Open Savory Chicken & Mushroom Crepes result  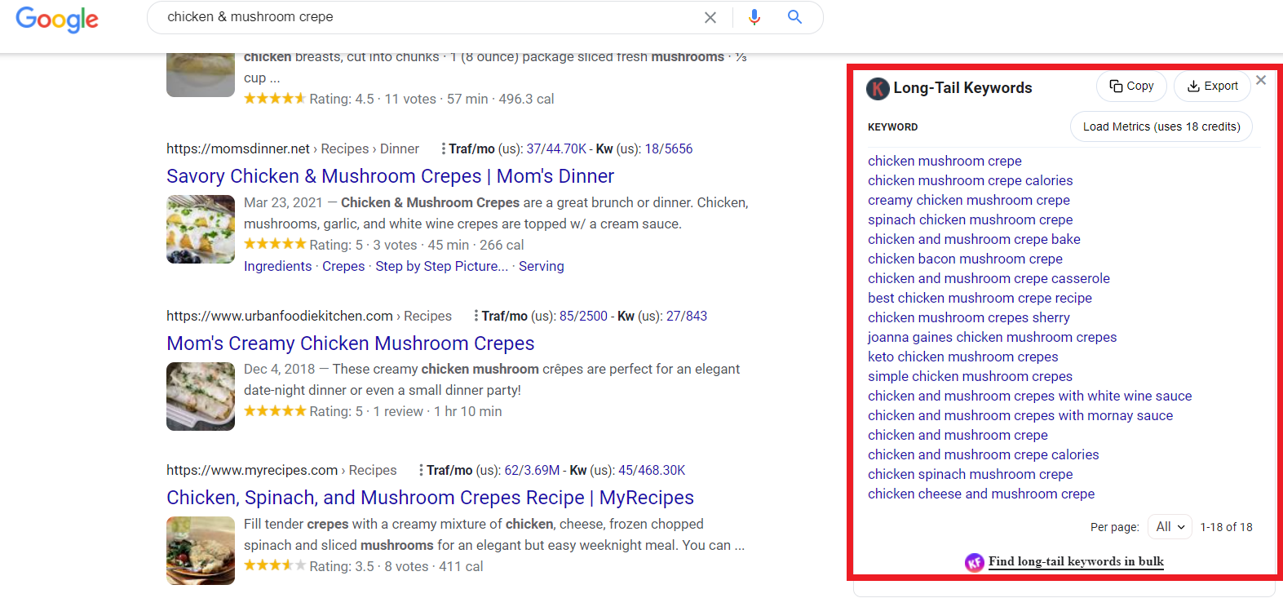(390, 176)
